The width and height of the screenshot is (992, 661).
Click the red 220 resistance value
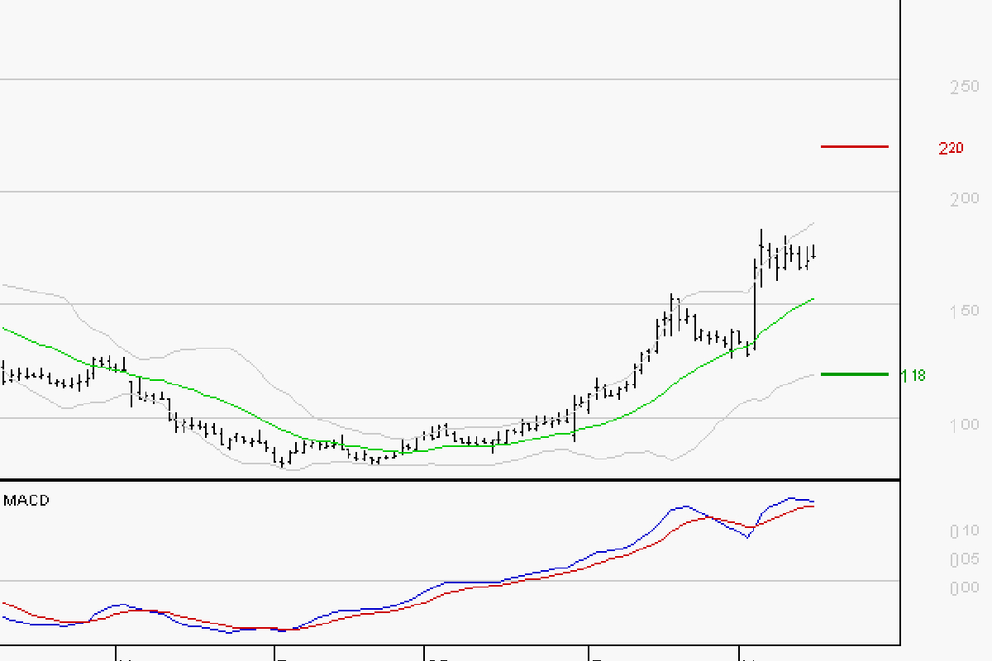point(951,149)
